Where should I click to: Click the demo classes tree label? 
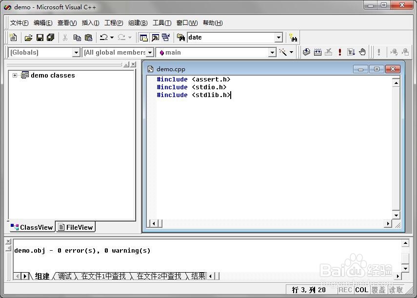pyautogui.click(x=53, y=76)
